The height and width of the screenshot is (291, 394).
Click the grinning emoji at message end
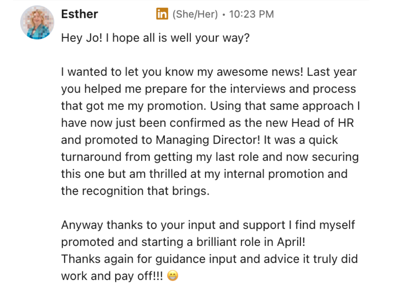173,276
